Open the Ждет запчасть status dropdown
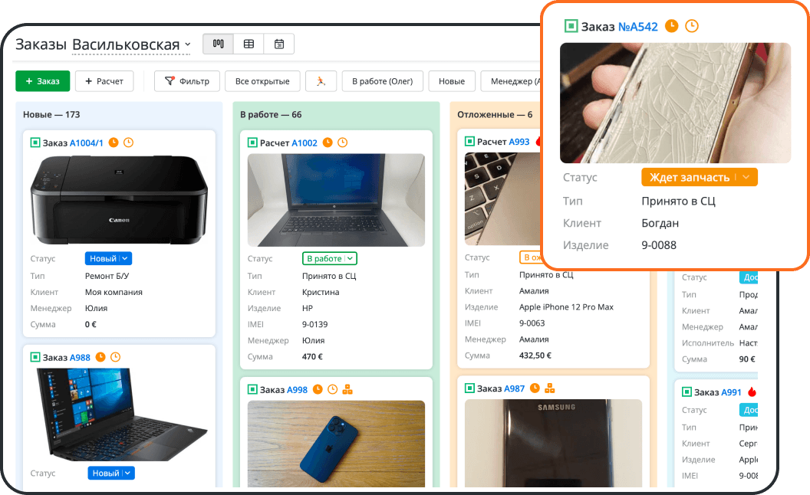The height and width of the screenshot is (495, 810). 700,177
